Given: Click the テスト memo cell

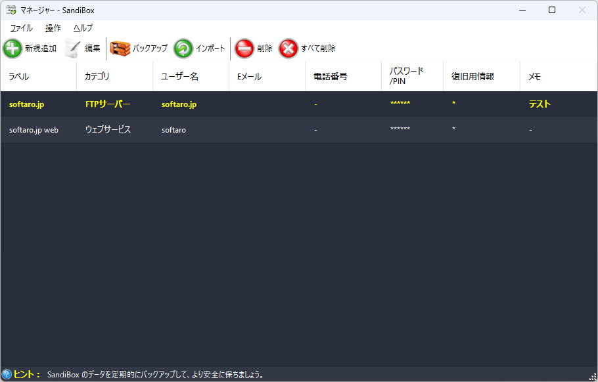Looking at the screenshot, I should 540,104.
